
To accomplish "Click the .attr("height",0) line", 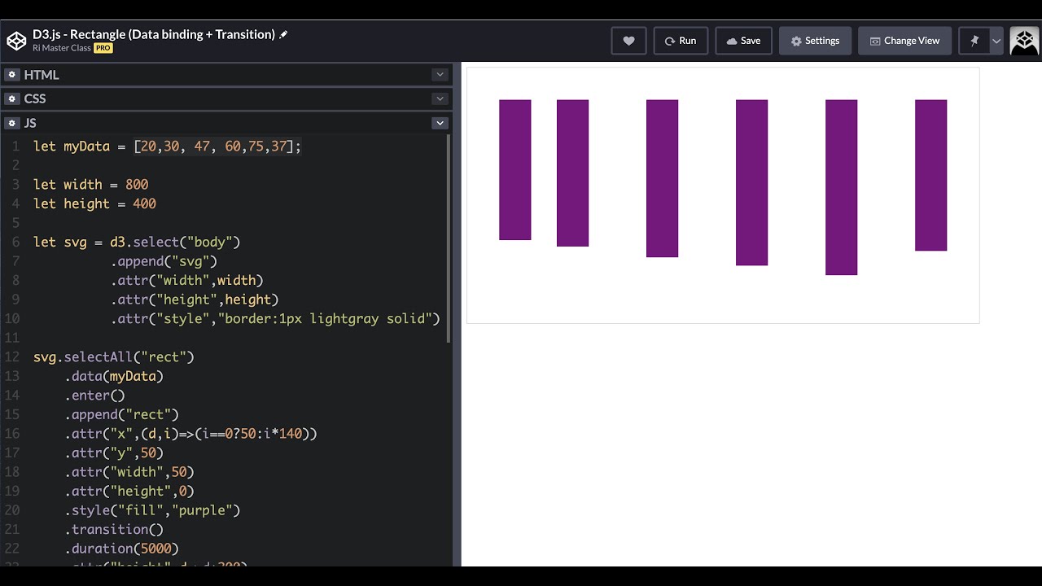I will click(x=129, y=491).
